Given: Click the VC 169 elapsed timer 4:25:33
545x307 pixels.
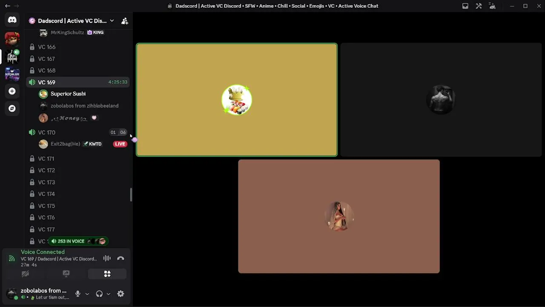Looking at the screenshot, I should pyautogui.click(x=118, y=82).
